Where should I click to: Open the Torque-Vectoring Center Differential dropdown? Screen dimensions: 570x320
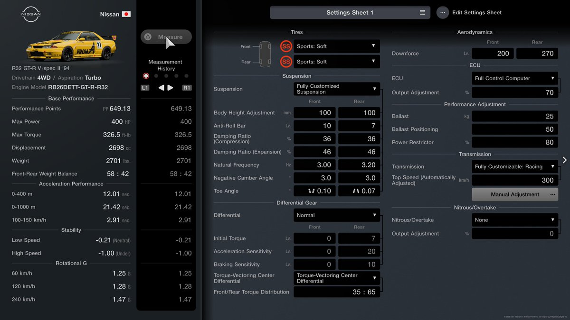pos(337,278)
